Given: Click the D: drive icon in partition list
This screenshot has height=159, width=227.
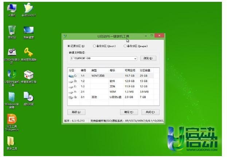Looking at the screenshot, I should (71, 82).
